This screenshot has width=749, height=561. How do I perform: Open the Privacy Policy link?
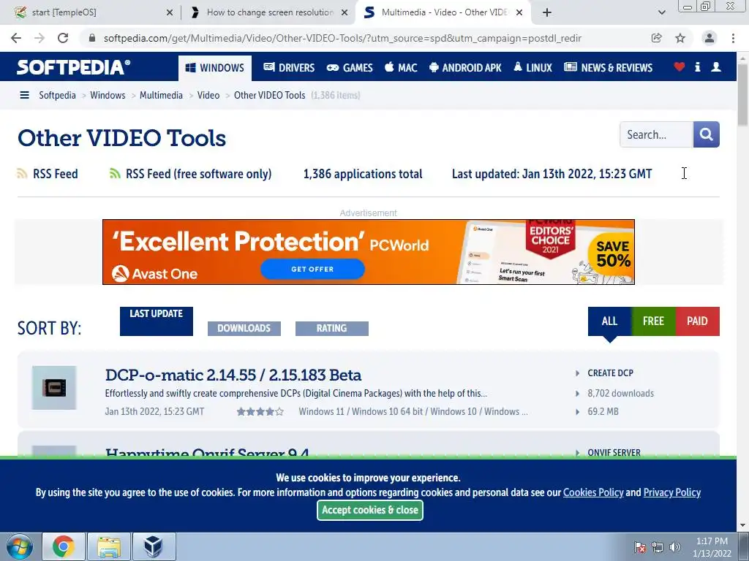tap(672, 492)
